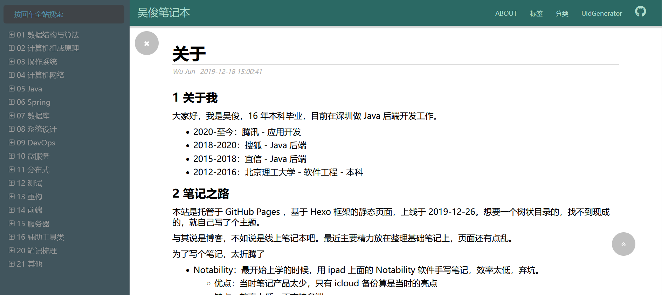Expand the 09 DevOps plus icon
662x295 pixels.
(x=12, y=143)
